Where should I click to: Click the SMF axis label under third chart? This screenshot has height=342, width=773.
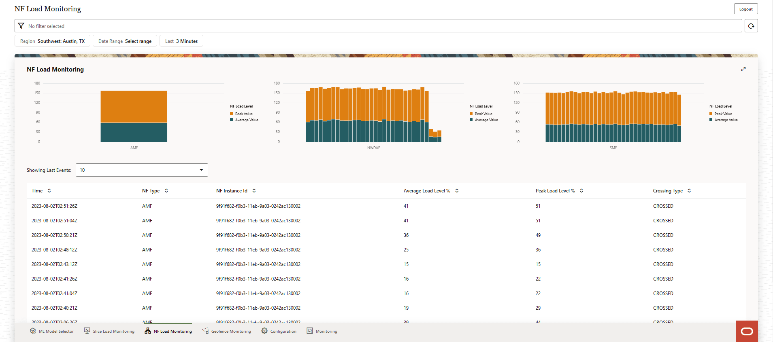613,148
